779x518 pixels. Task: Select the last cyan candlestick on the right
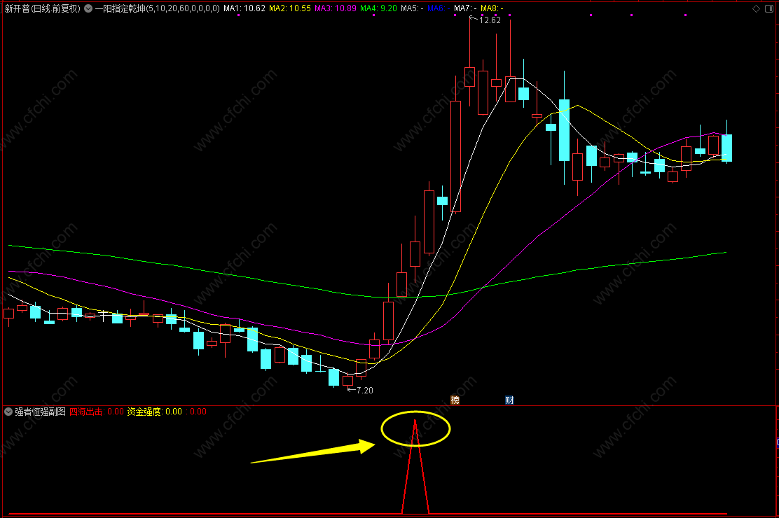click(727, 148)
